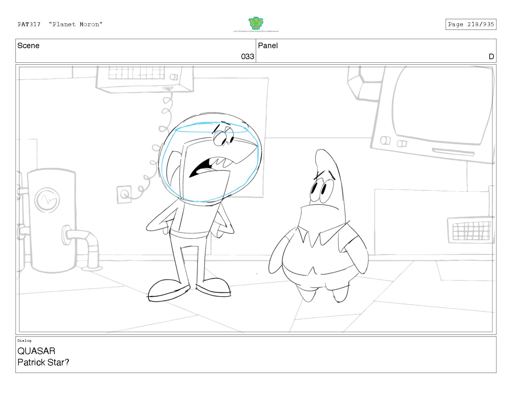Click the copyright notice under the logo

pos(256,31)
